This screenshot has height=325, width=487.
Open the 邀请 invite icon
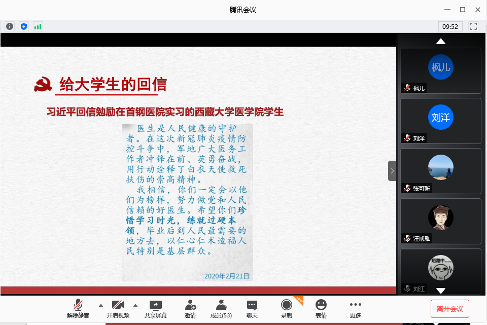click(190, 309)
